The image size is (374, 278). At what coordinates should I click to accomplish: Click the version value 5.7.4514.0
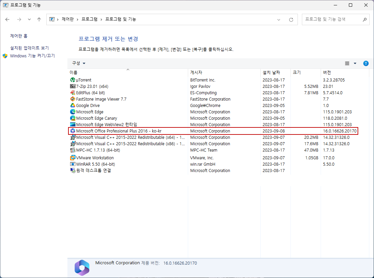(333, 93)
